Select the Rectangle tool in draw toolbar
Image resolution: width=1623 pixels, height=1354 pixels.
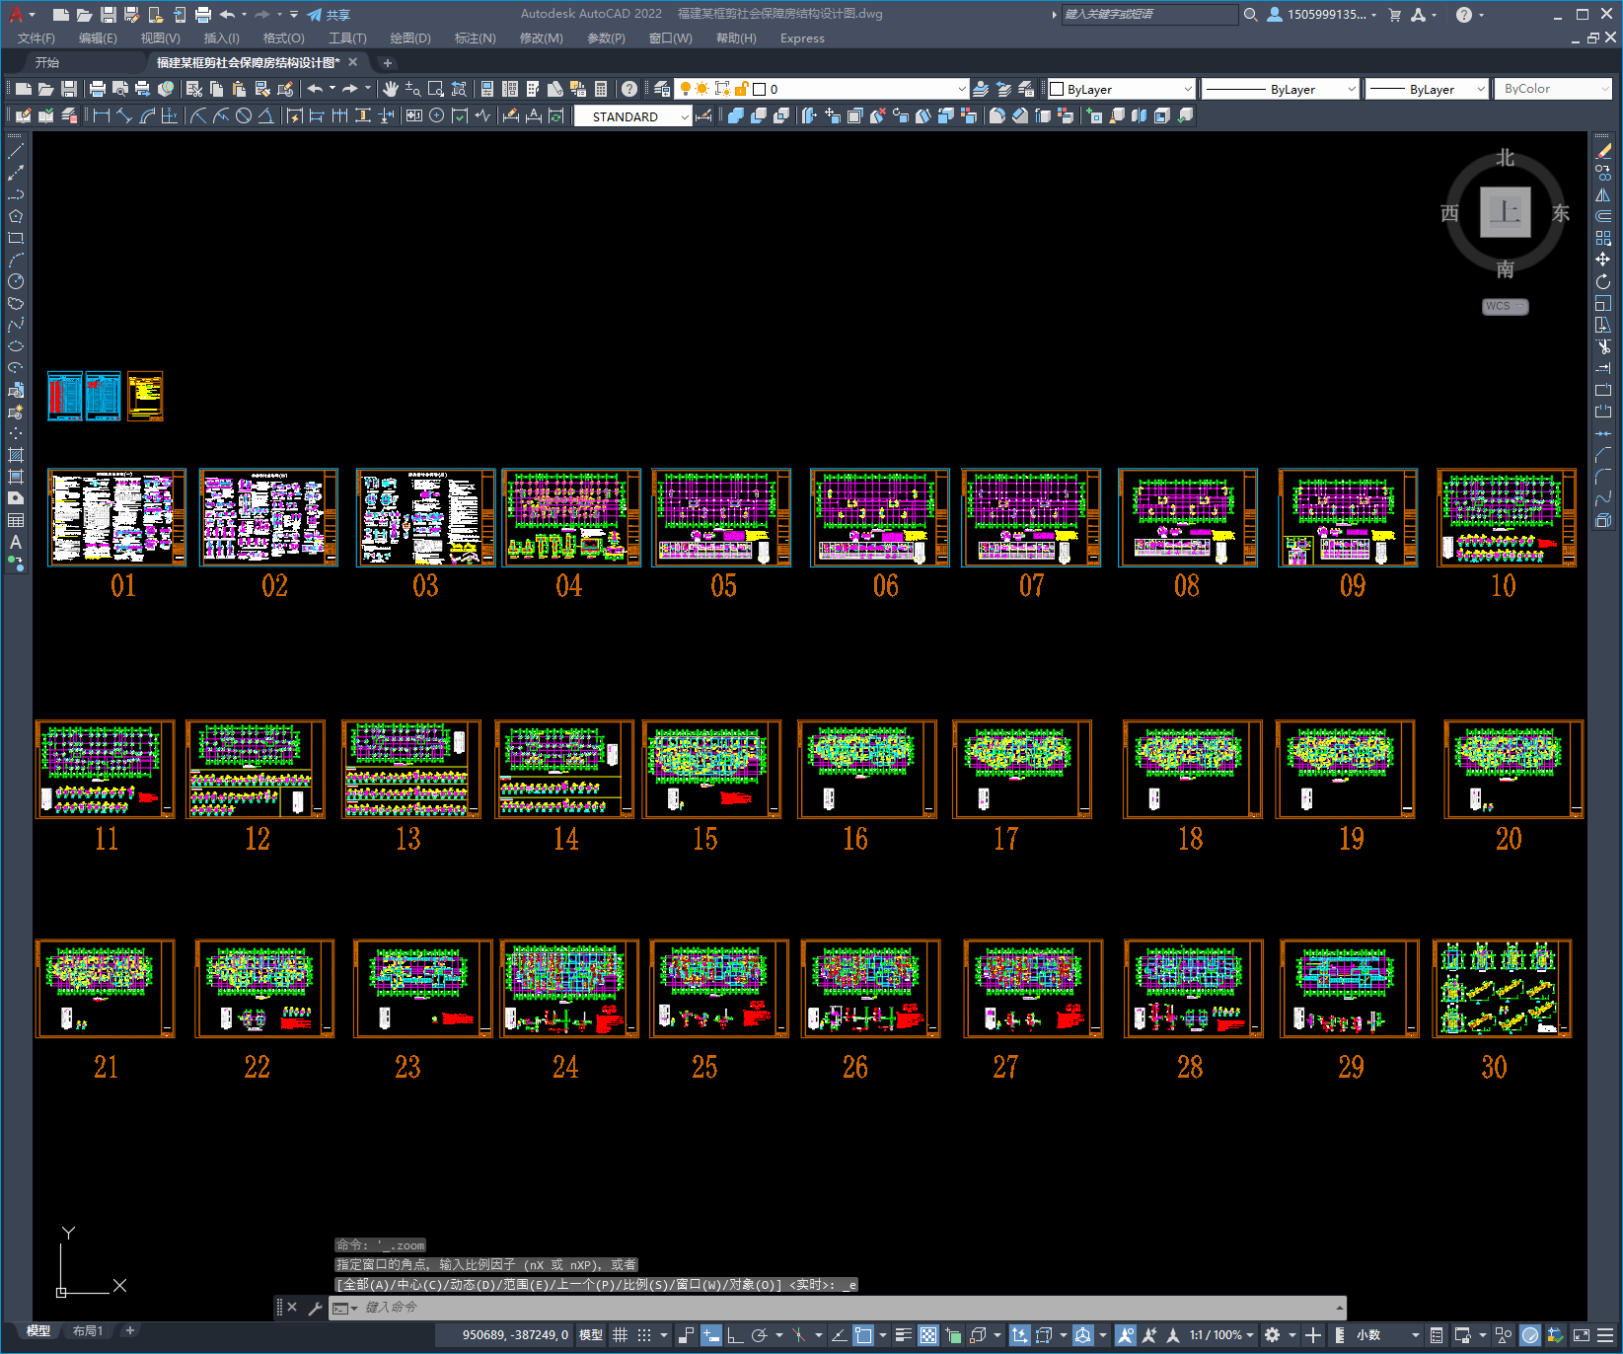point(16,238)
